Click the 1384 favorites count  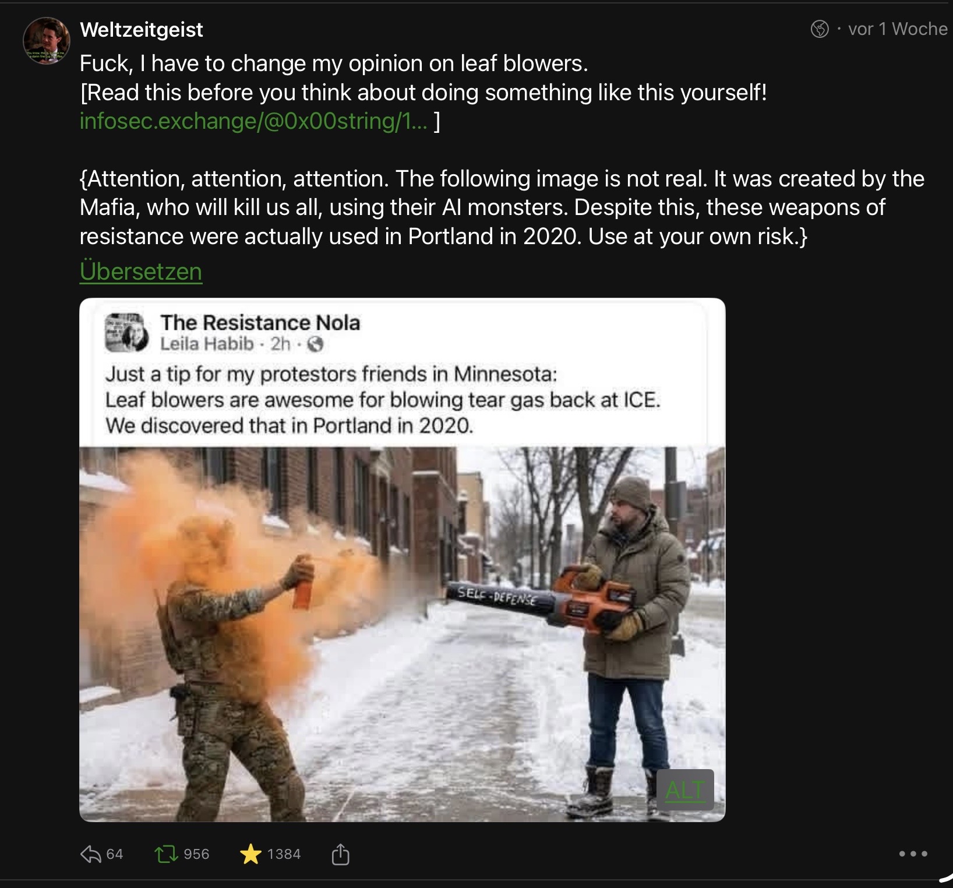pyautogui.click(x=284, y=854)
